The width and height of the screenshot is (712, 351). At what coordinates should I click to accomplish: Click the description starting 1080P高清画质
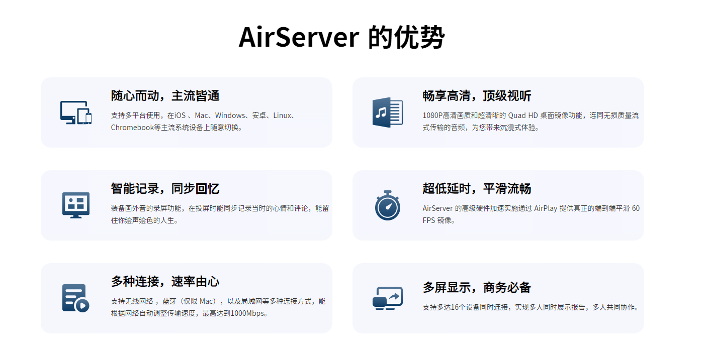coord(531,122)
